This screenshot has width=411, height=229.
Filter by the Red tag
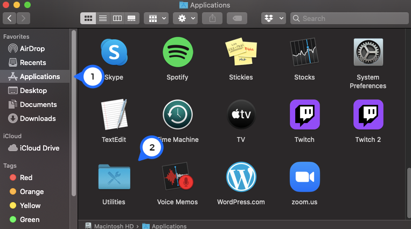35,177
